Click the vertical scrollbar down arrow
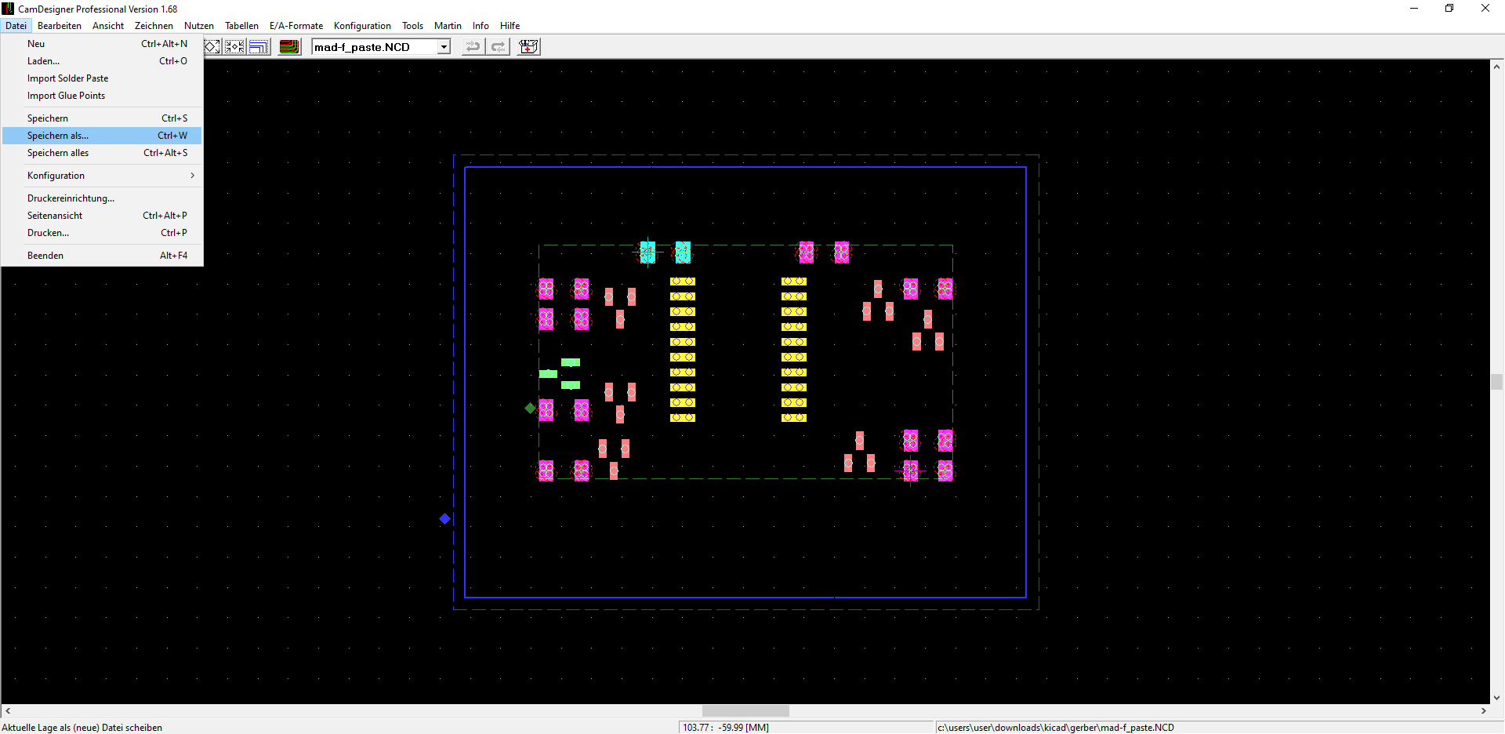1505x734 pixels. pyautogui.click(x=1496, y=697)
